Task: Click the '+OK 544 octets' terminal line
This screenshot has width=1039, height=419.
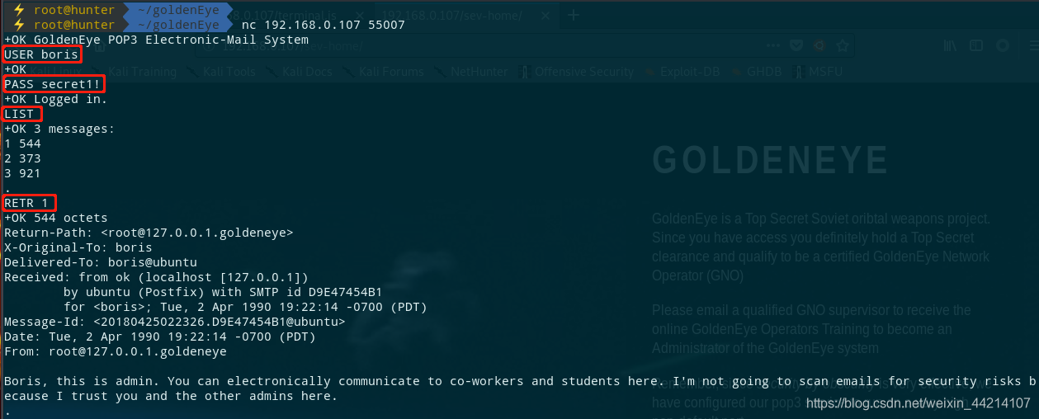Action: point(56,218)
